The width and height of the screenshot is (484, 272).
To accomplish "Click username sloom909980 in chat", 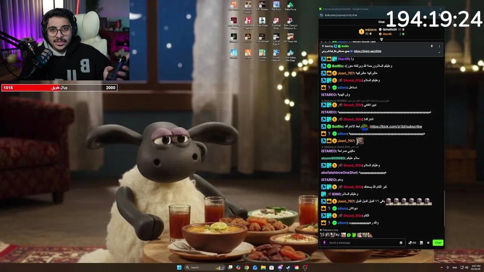I will point(333,158).
